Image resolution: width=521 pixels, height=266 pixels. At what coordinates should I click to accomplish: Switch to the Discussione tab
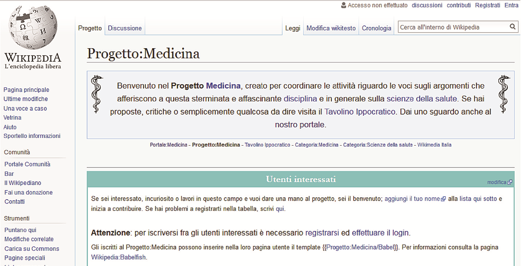[125, 28]
